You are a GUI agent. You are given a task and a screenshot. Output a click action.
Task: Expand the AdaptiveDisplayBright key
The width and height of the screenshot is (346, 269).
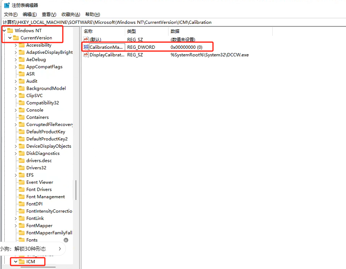tap(16, 53)
